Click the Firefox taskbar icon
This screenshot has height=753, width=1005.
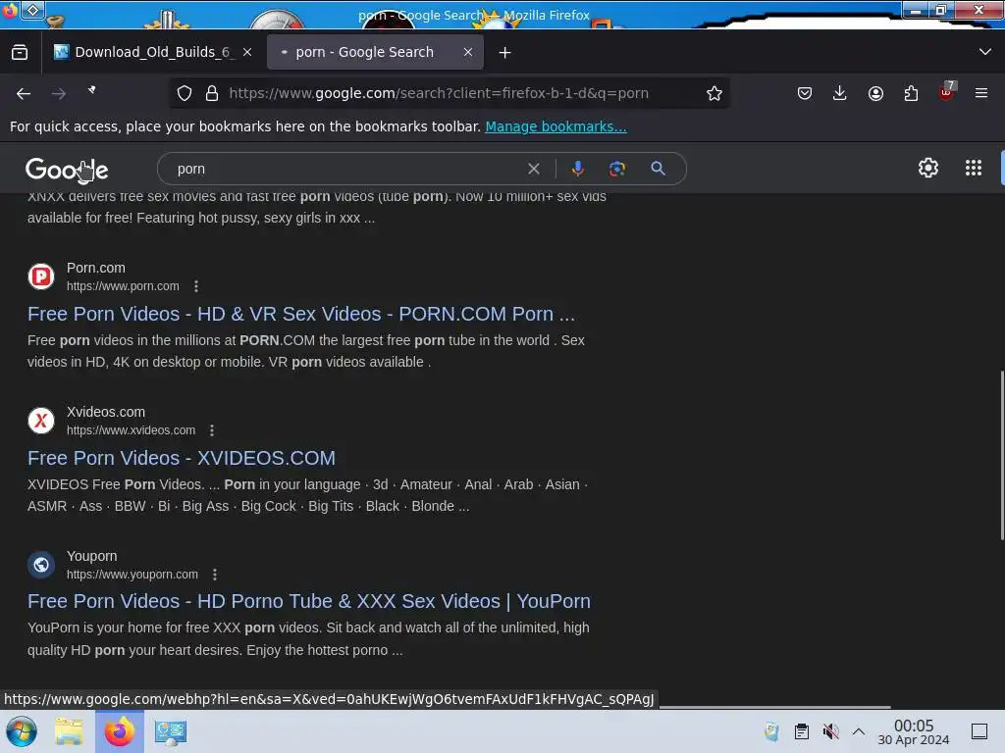click(119, 731)
